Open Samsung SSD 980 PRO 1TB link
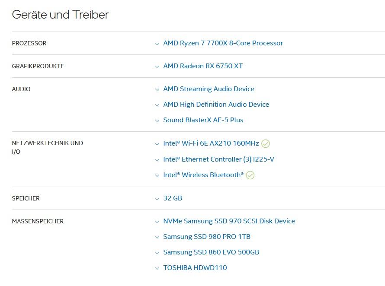 (x=207, y=237)
